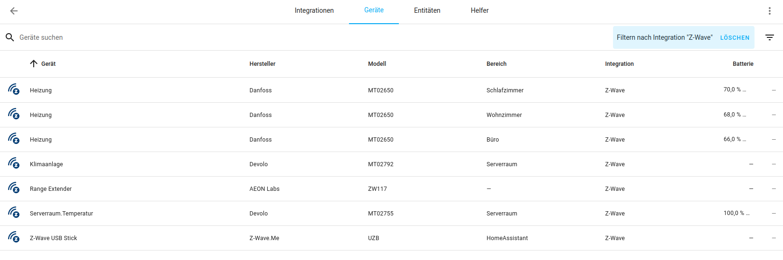Click Z-Wave icon of Klimaanlage device
Image resolution: width=783 pixels, height=260 pixels.
tap(14, 163)
